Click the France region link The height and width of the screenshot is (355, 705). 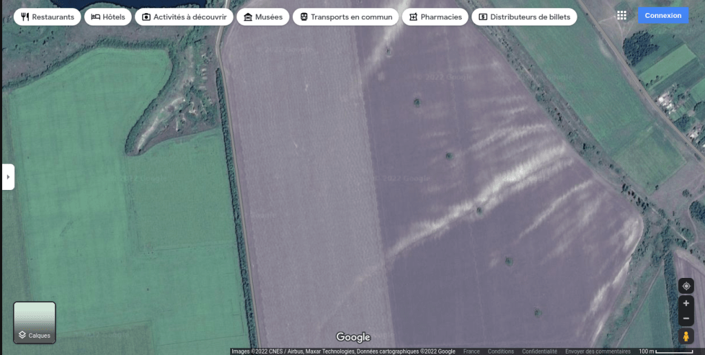(x=471, y=352)
